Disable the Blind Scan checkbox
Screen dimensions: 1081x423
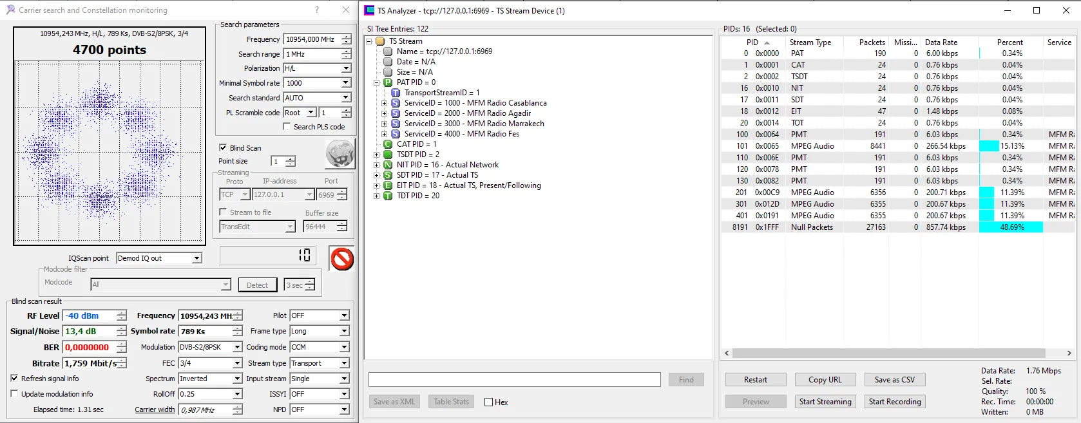pos(223,147)
